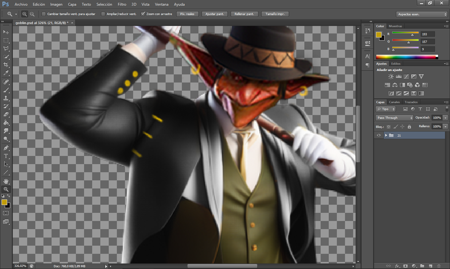450x269 pixels.
Task: Select the Polygonal Lasso tool
Action: [x=6, y=49]
